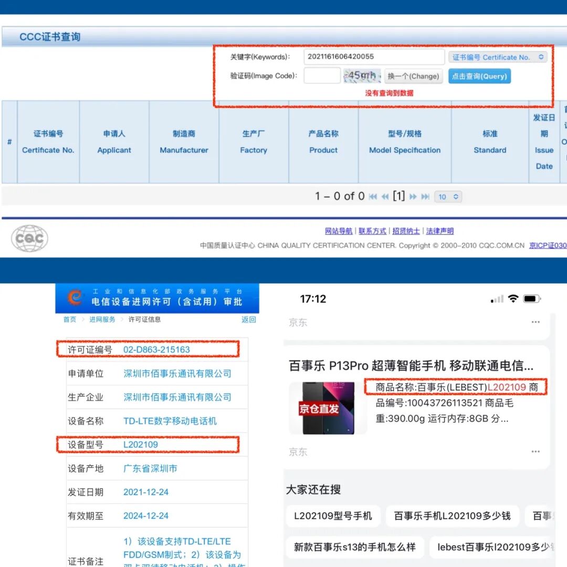The width and height of the screenshot is (567, 567).
Task: Go to previous page of results
Action: coord(385,197)
